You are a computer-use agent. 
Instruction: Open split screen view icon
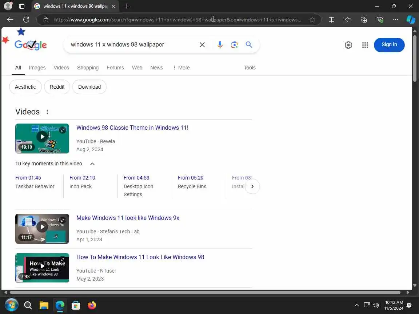click(331, 20)
